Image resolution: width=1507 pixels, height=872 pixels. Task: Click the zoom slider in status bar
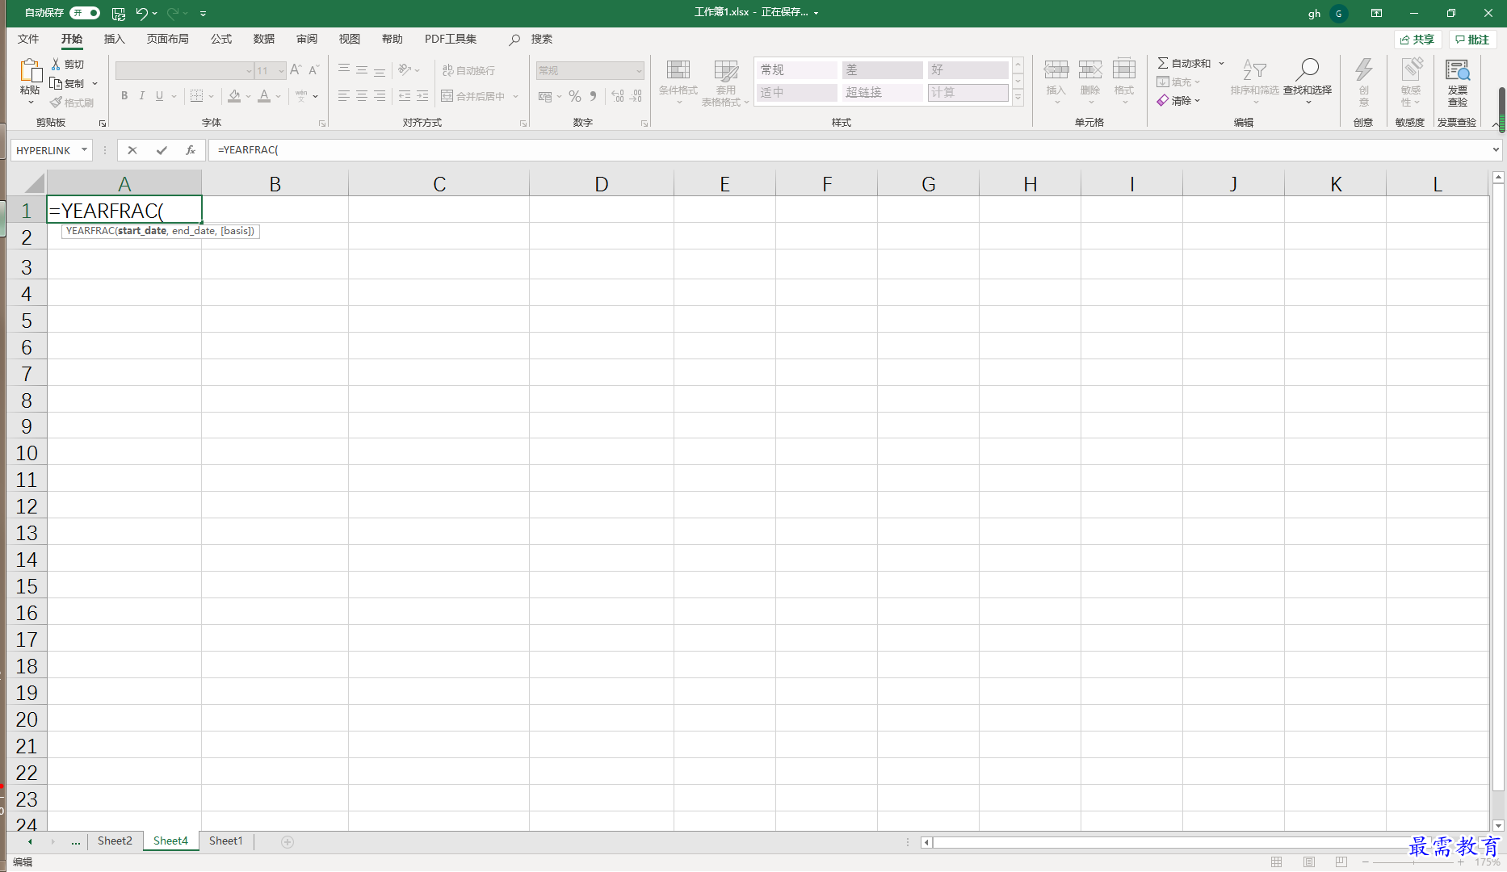pos(1413,862)
